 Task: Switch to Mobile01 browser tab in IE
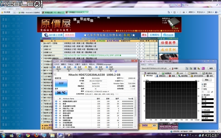pyautogui.click(x=29, y=12)
